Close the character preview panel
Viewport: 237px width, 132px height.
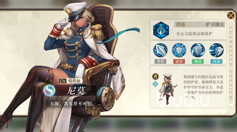[x=231, y=15]
